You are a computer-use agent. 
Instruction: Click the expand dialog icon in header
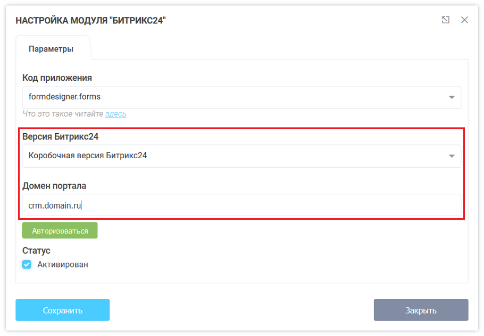446,20
